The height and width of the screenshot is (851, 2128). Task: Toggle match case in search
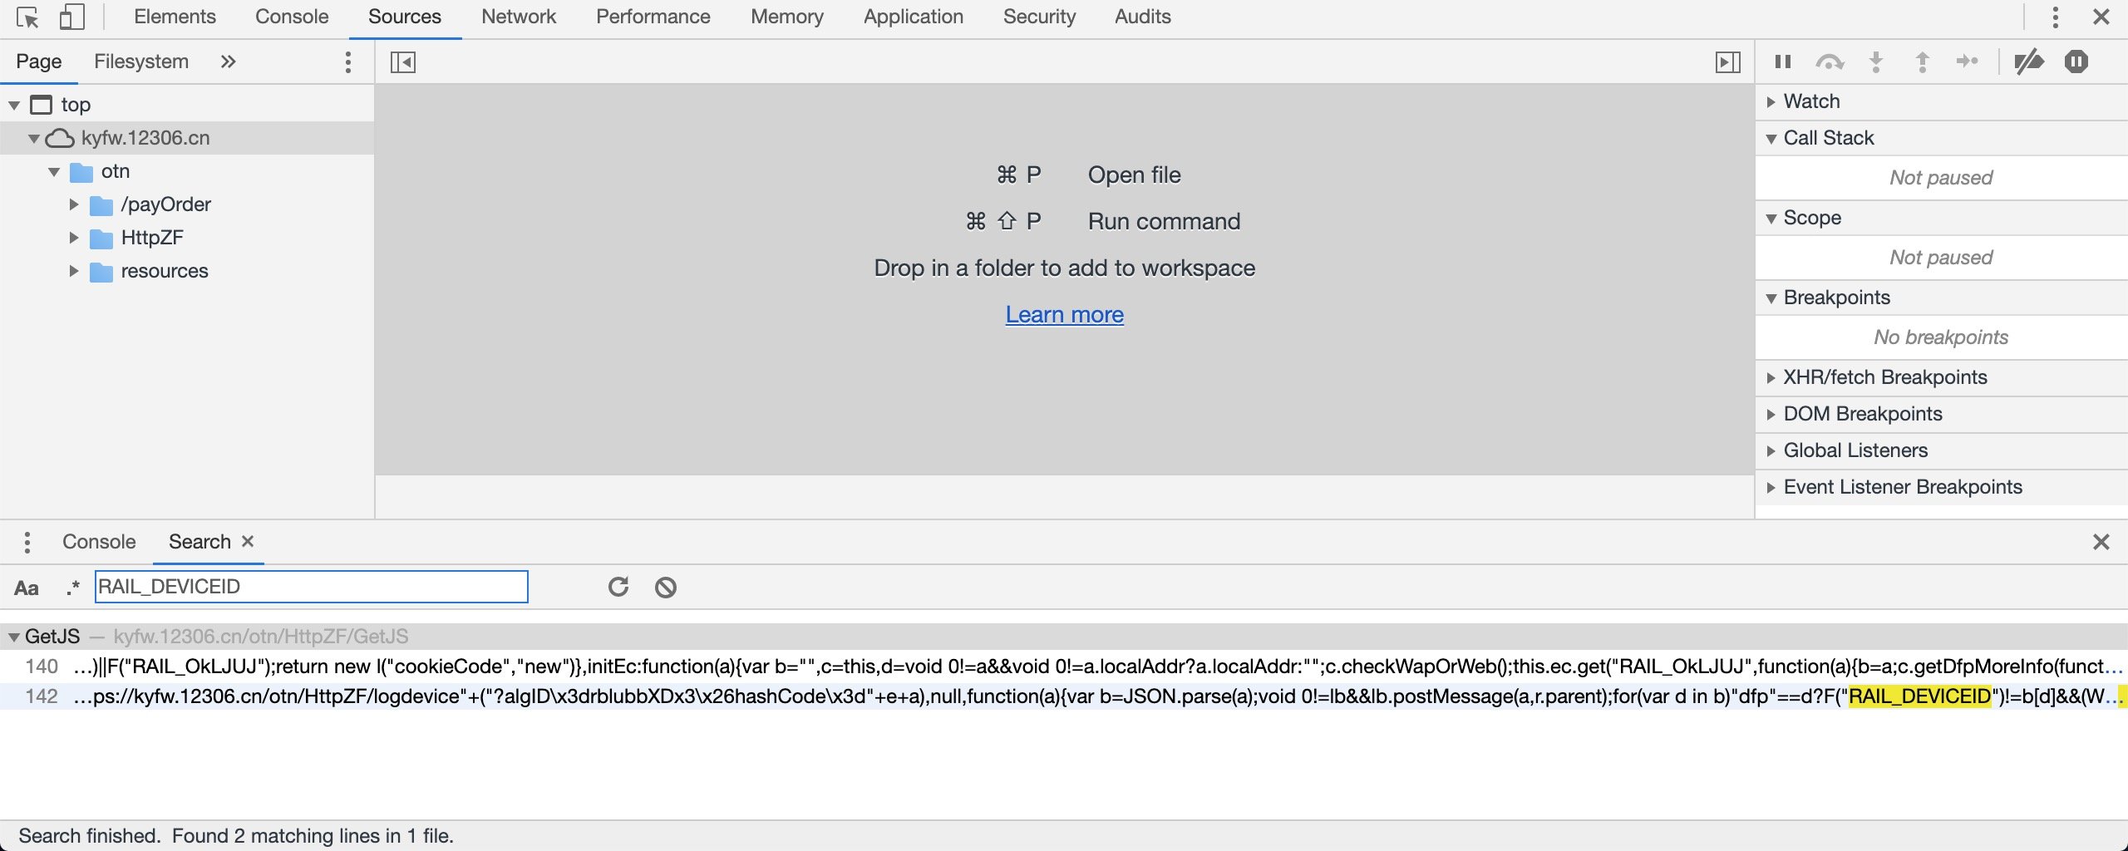point(27,587)
